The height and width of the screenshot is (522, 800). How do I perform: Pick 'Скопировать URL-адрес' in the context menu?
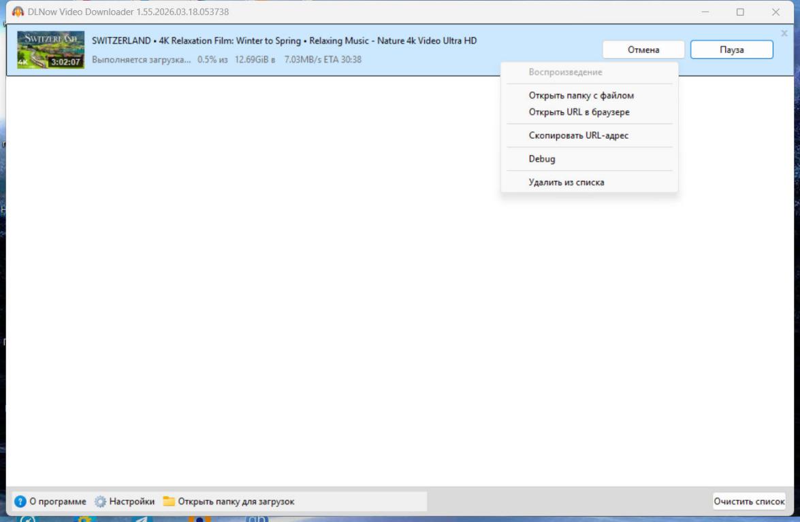[x=578, y=135]
